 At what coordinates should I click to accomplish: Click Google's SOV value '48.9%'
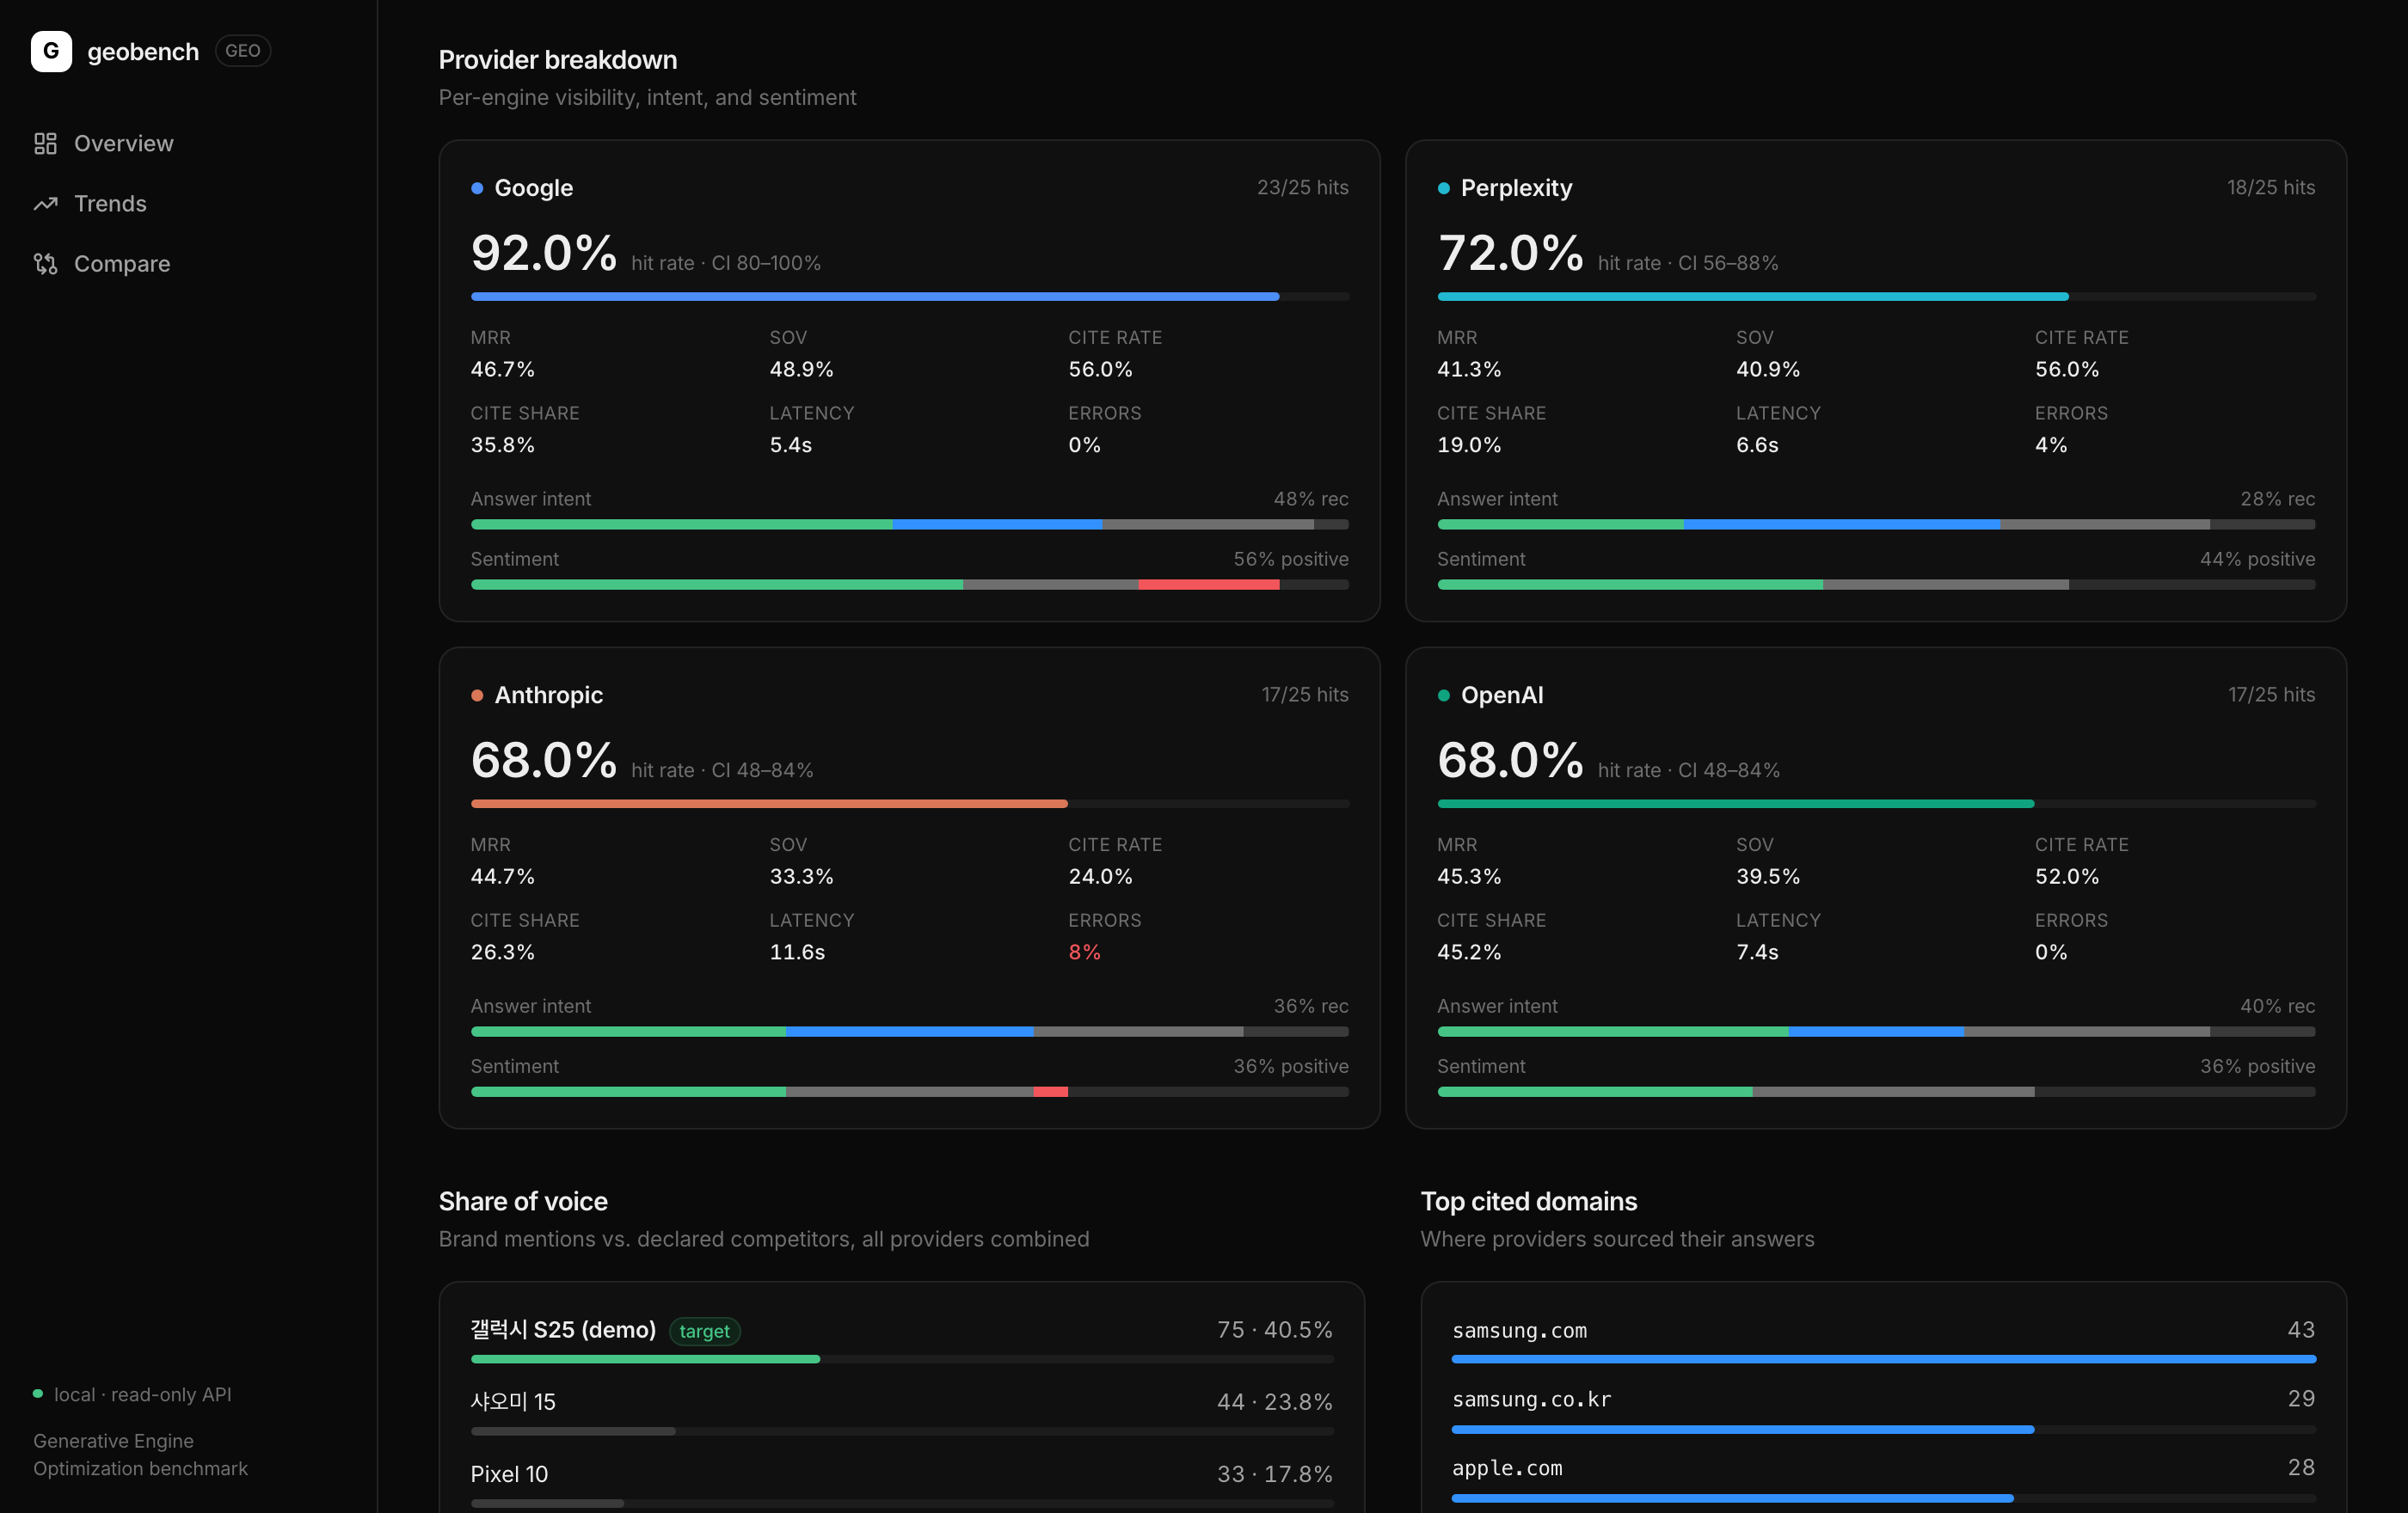(x=801, y=370)
